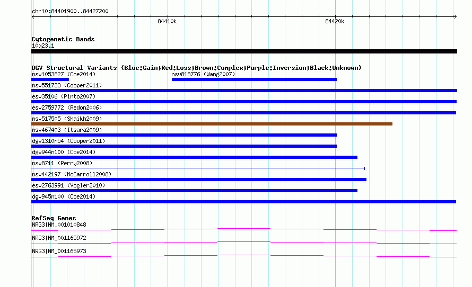Click the esv2763991 (Vogler2010) label

(x=68, y=185)
